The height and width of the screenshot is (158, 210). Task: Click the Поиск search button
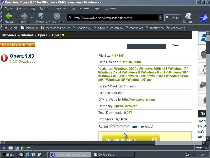[172, 18]
